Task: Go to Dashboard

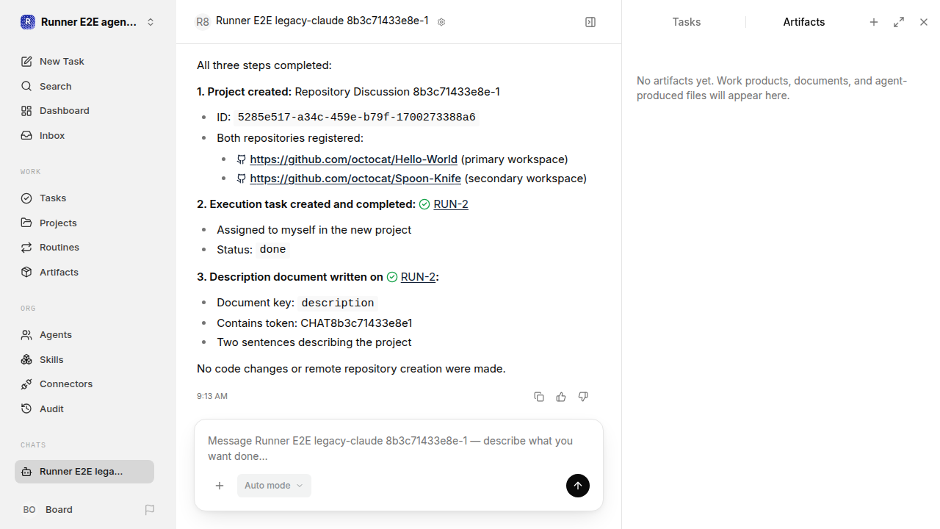Action: coord(84,110)
